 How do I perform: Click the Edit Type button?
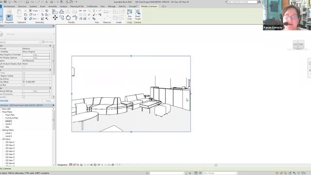point(48,42)
